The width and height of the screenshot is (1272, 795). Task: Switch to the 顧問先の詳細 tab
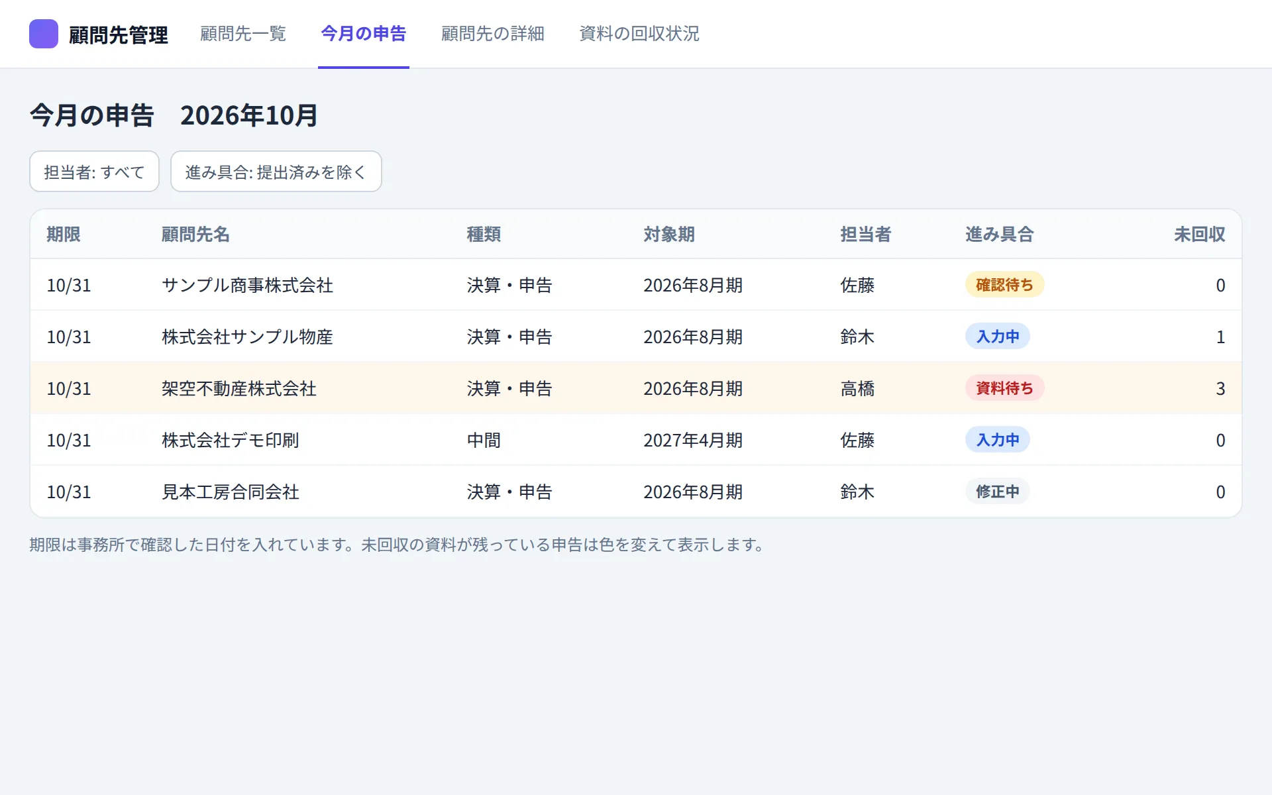coord(493,34)
